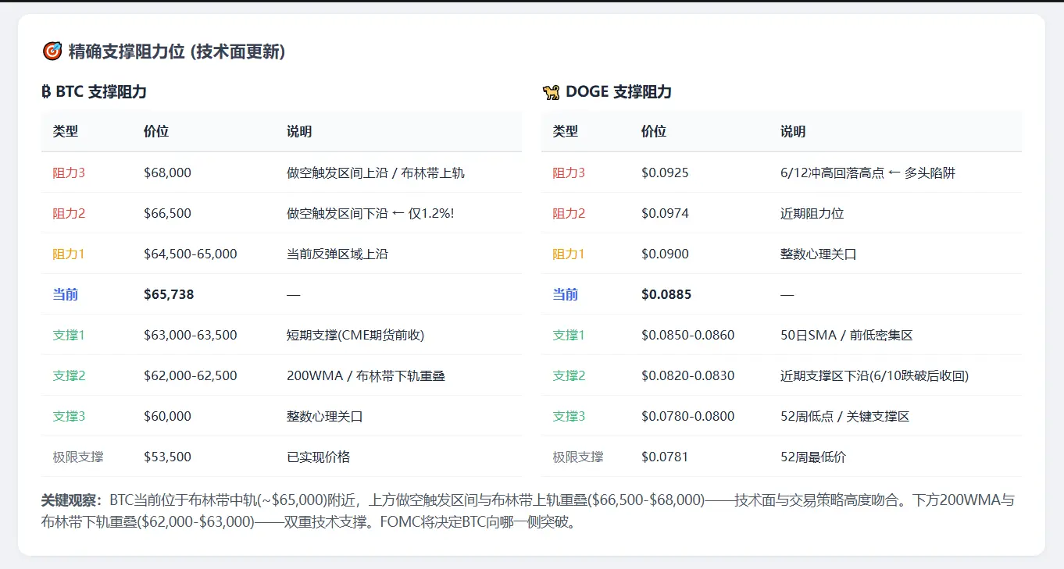Image resolution: width=1064 pixels, height=569 pixels.
Task: Select the $64,500-65,000 price cell
Action: (x=191, y=254)
